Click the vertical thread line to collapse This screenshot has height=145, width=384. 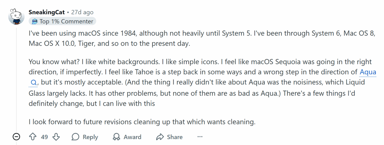pos(16,76)
